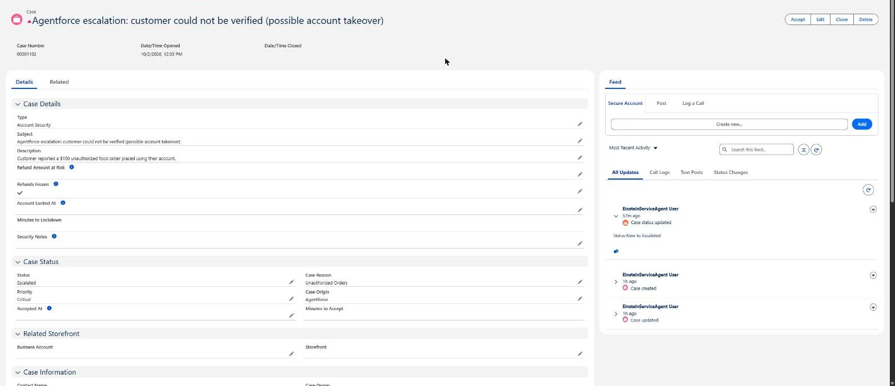Viewport: 895px width, 386px height.
Task: Click the Delete button
Action: point(866,19)
